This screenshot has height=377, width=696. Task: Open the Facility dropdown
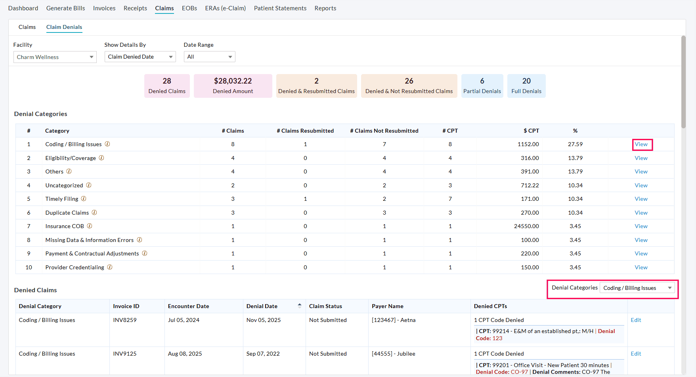pos(55,57)
